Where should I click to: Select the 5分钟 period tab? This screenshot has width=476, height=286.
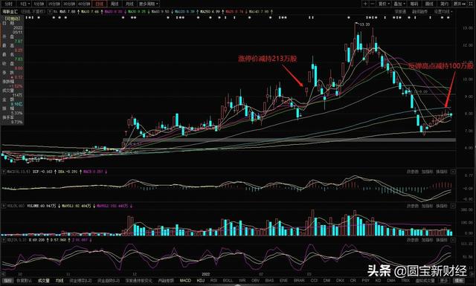click(x=39, y=4)
